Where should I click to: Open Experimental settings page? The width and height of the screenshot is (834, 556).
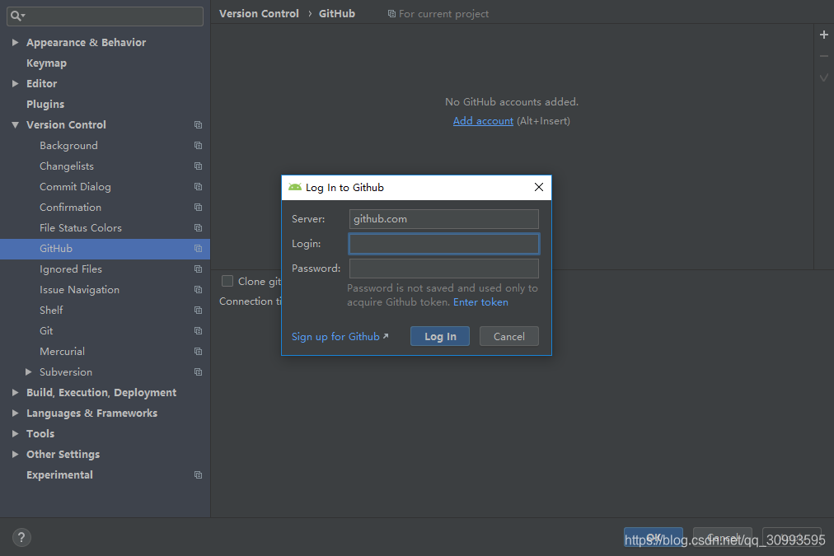click(59, 475)
